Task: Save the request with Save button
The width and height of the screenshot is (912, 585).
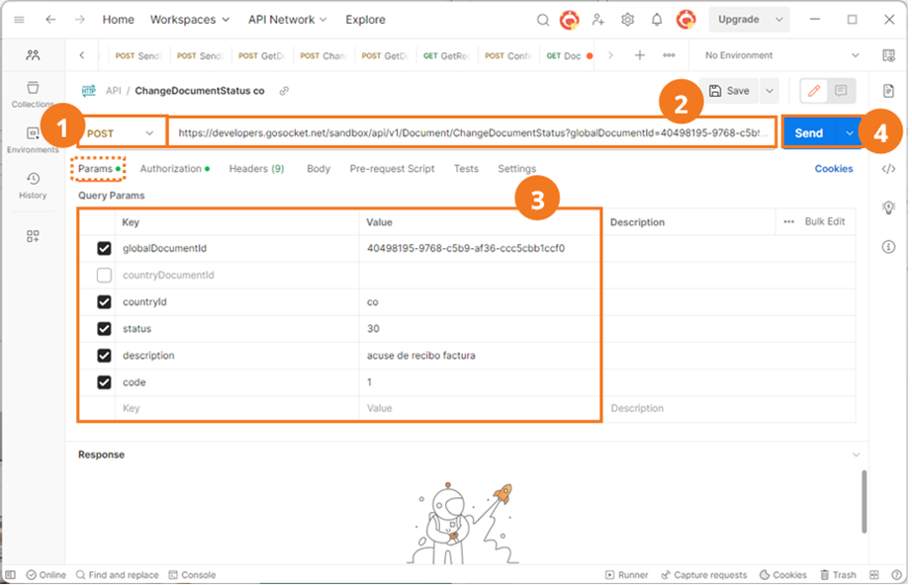Action: pos(729,91)
